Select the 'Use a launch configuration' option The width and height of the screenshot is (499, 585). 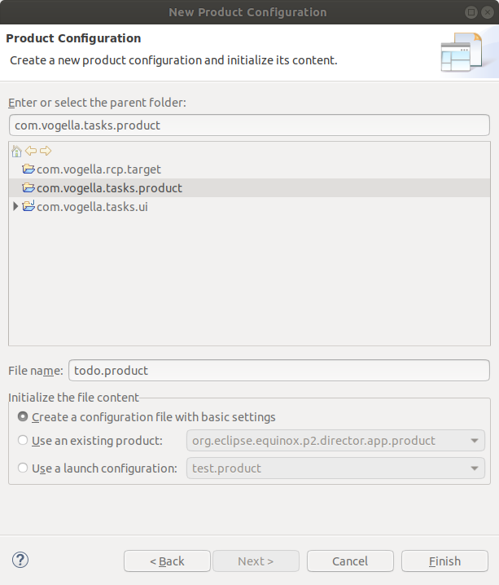point(23,468)
